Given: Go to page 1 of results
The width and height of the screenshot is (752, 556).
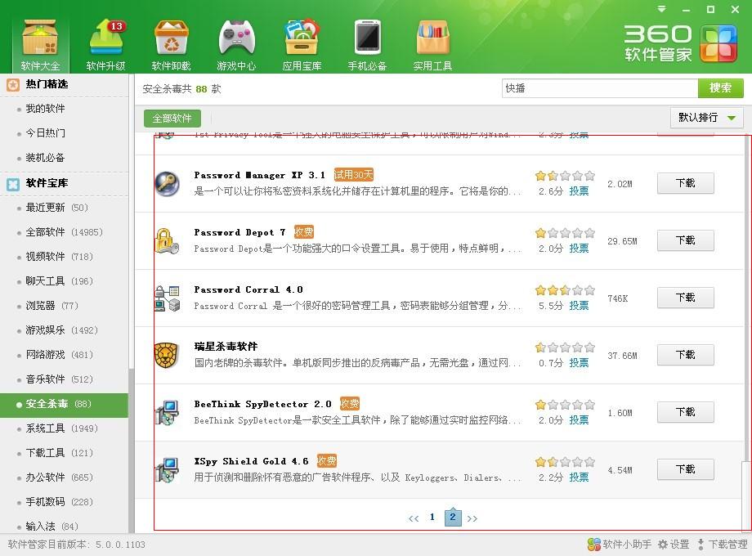Looking at the screenshot, I should [432, 517].
